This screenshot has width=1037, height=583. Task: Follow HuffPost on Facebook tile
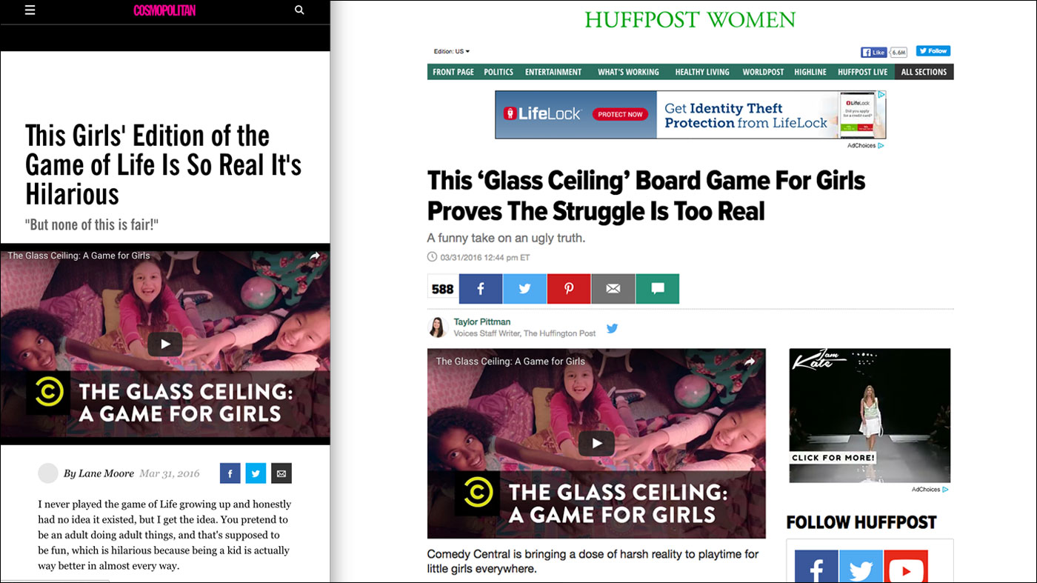[x=817, y=567]
